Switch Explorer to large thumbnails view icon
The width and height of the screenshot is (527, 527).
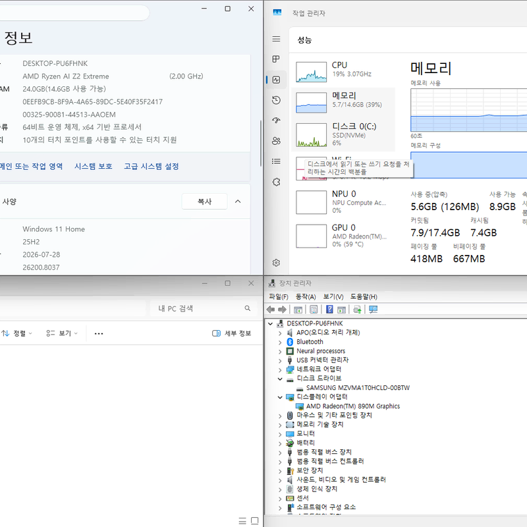[x=255, y=521]
